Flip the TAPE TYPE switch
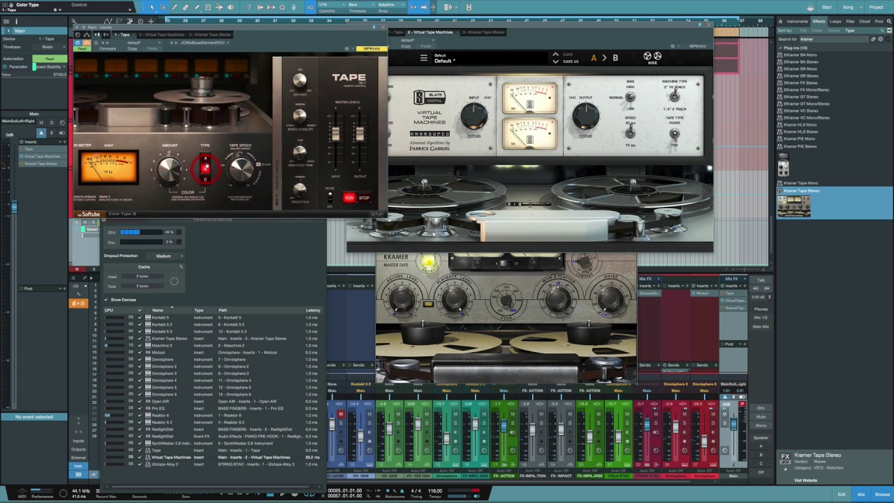The image size is (894, 503). coord(674,133)
